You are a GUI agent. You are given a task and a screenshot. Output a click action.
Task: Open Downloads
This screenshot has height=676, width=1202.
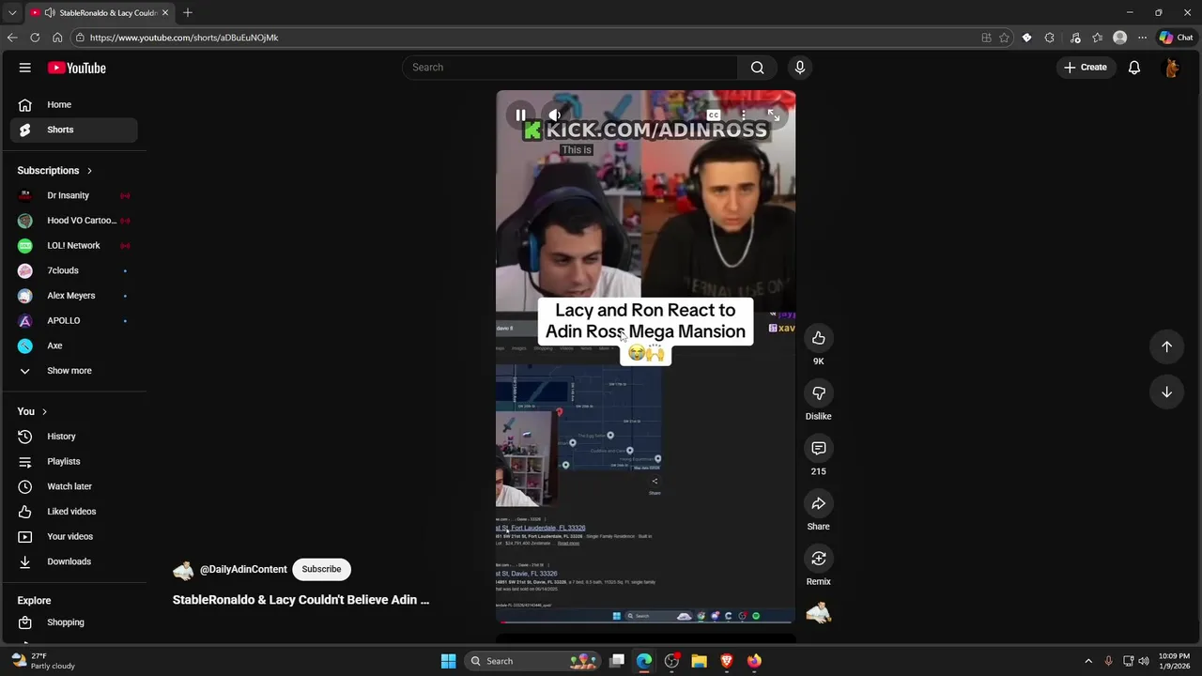(x=73, y=561)
